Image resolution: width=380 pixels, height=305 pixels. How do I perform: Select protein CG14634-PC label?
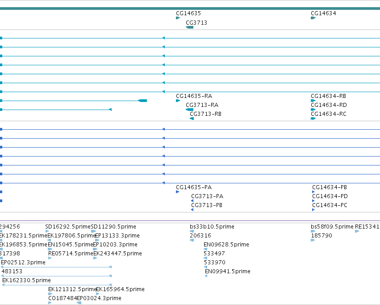click(330, 205)
